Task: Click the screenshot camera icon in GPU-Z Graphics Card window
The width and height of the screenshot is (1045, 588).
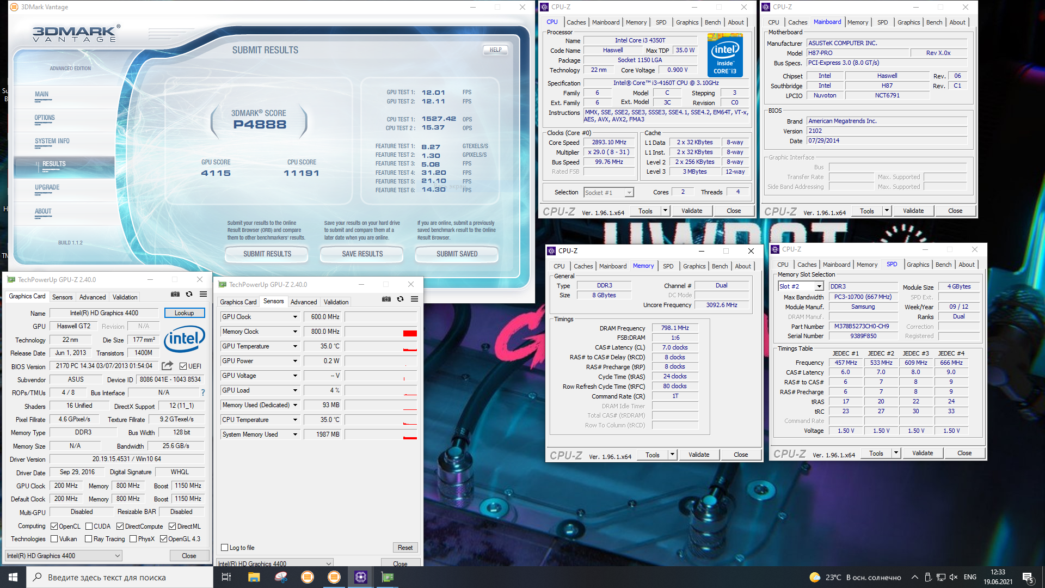Action: (175, 294)
